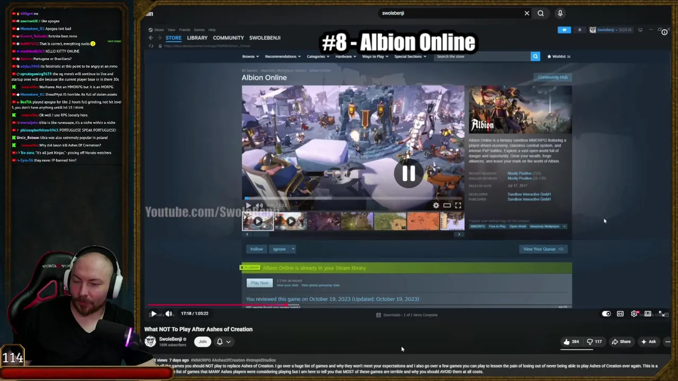Expand the Ways to Play dropdown
The image size is (678, 381).
(375, 57)
